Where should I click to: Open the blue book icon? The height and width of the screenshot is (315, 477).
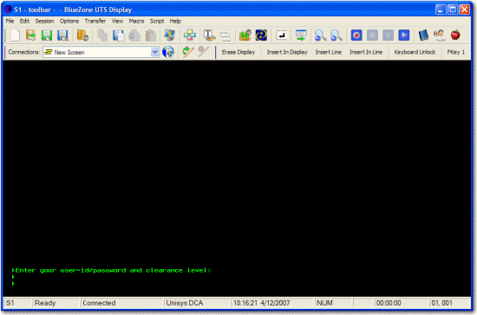click(x=423, y=35)
